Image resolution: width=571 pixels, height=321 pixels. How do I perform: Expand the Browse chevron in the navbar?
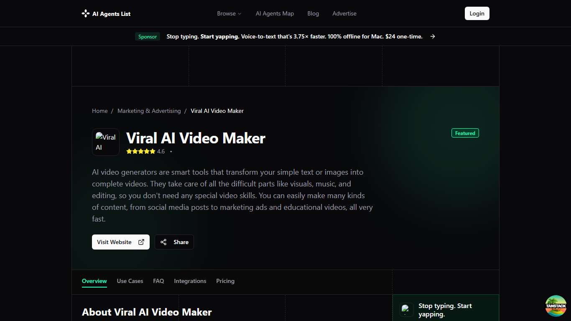240,13
